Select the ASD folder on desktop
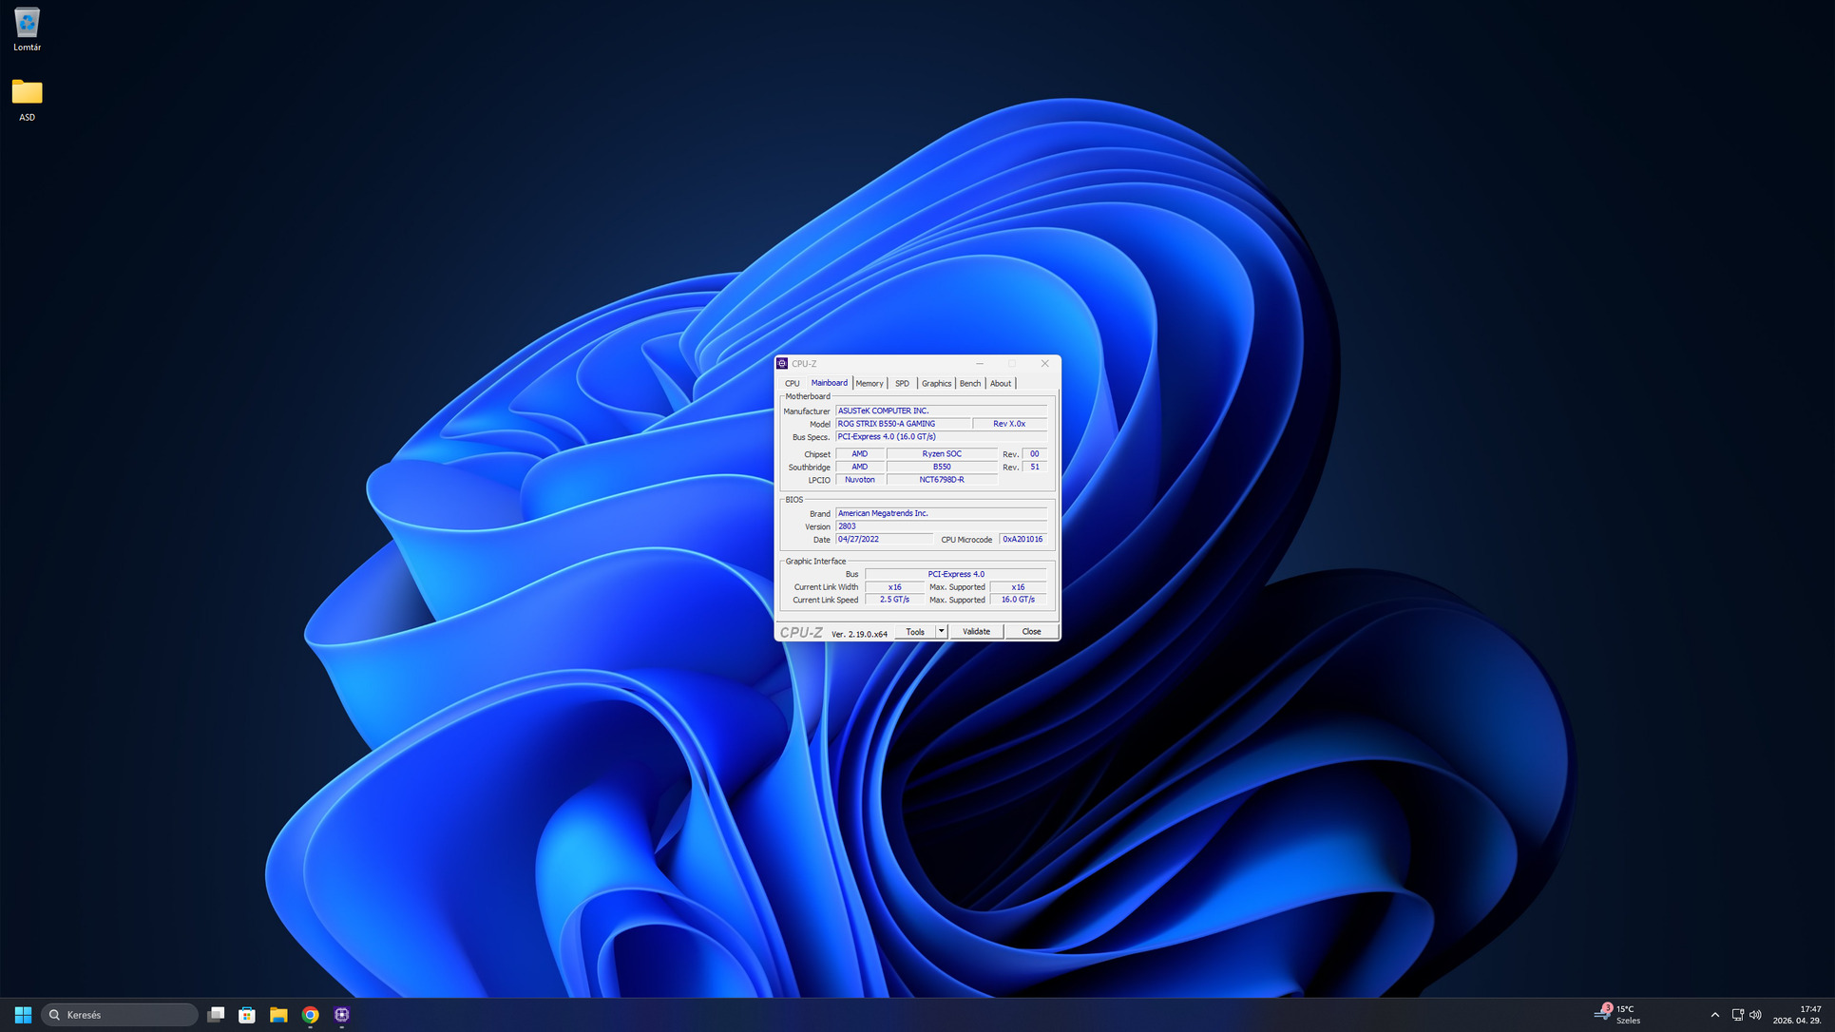Screen dimensions: 1835x1032 tap(27, 100)
